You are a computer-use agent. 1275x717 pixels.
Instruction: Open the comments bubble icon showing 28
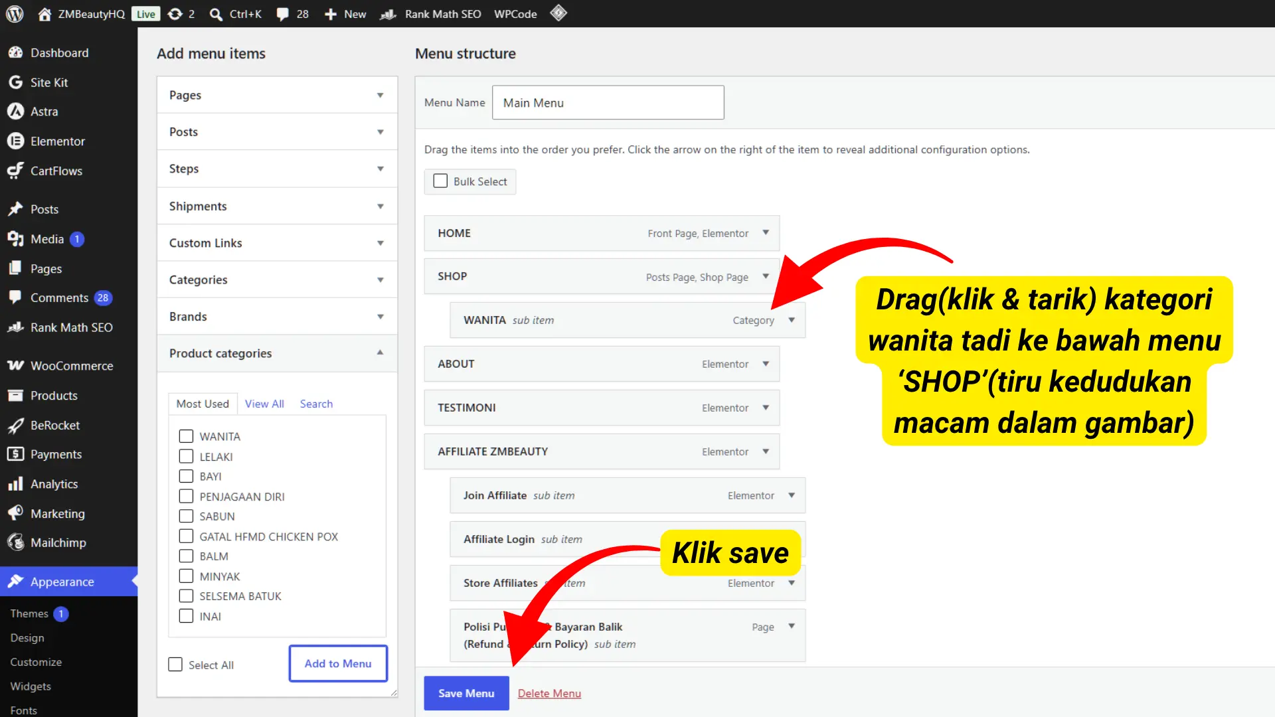[x=283, y=14]
